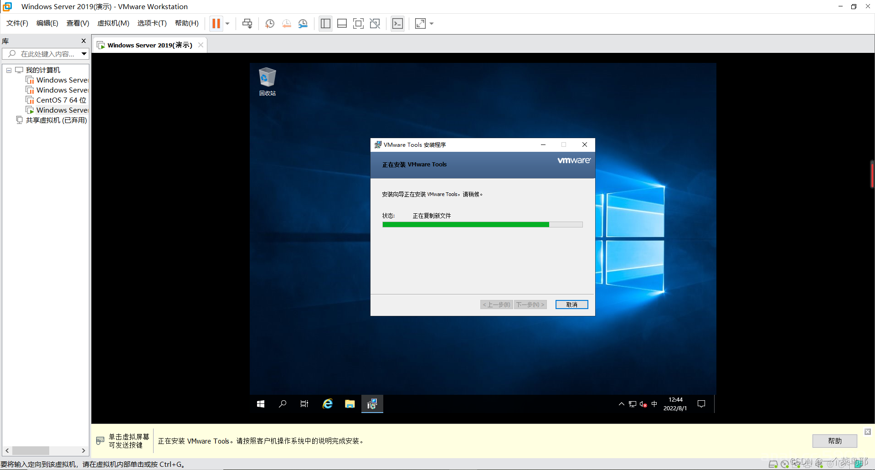The width and height of the screenshot is (875, 470).
Task: Open the 查看(V) menu
Action: pyautogui.click(x=78, y=23)
